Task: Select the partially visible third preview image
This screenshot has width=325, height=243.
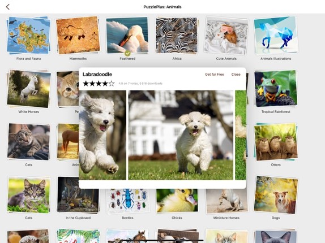Action: pyautogui.click(x=241, y=135)
